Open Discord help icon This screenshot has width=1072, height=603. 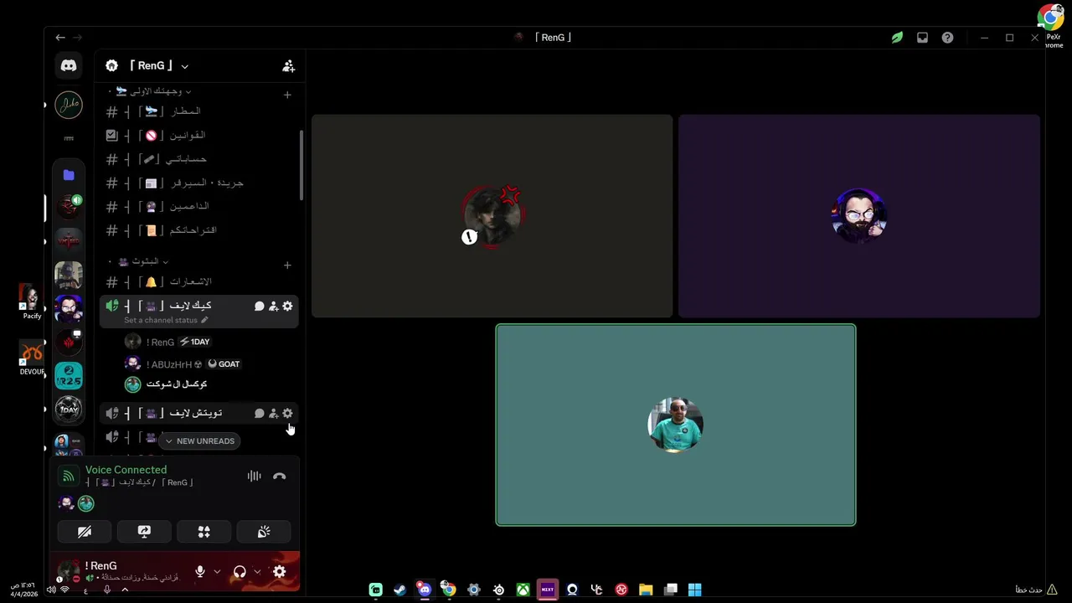pos(947,38)
